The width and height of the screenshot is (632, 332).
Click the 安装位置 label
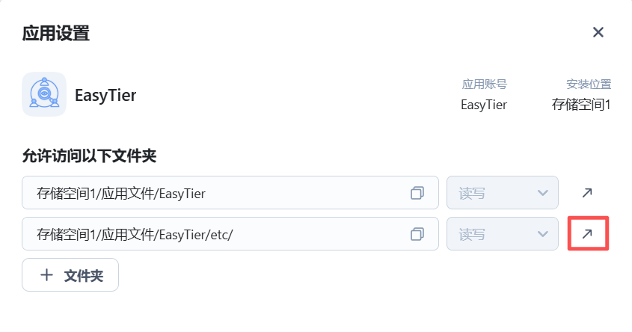tap(589, 84)
